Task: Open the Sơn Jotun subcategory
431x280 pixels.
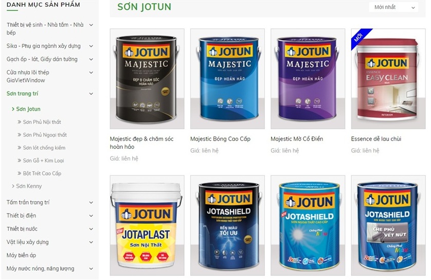Action: point(28,109)
